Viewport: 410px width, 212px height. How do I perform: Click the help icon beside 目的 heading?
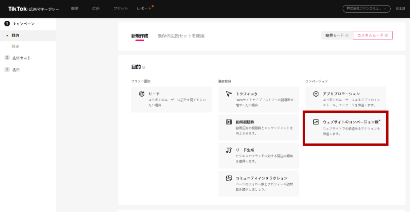144,67
